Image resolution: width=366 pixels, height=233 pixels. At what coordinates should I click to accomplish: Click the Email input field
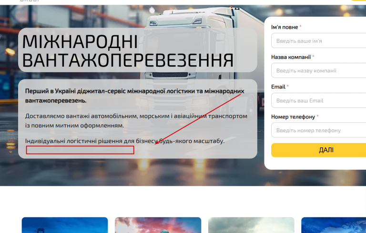[x=319, y=100]
